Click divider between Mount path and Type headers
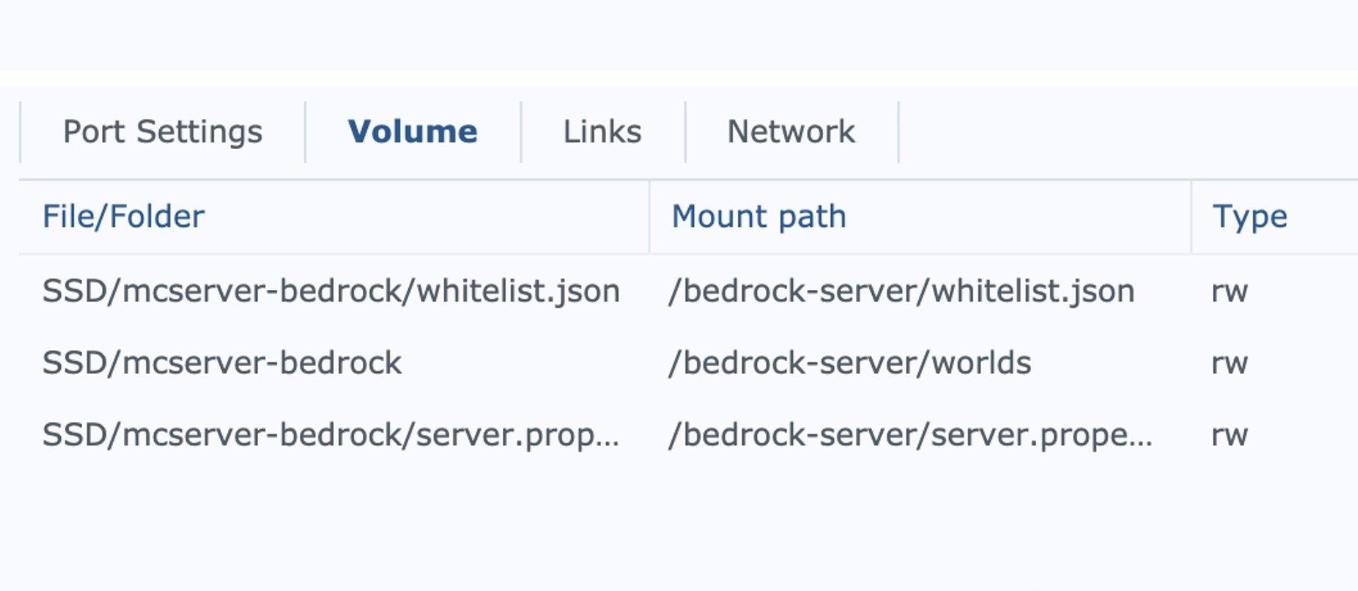Image resolution: width=1358 pixels, height=591 pixels. click(1192, 216)
